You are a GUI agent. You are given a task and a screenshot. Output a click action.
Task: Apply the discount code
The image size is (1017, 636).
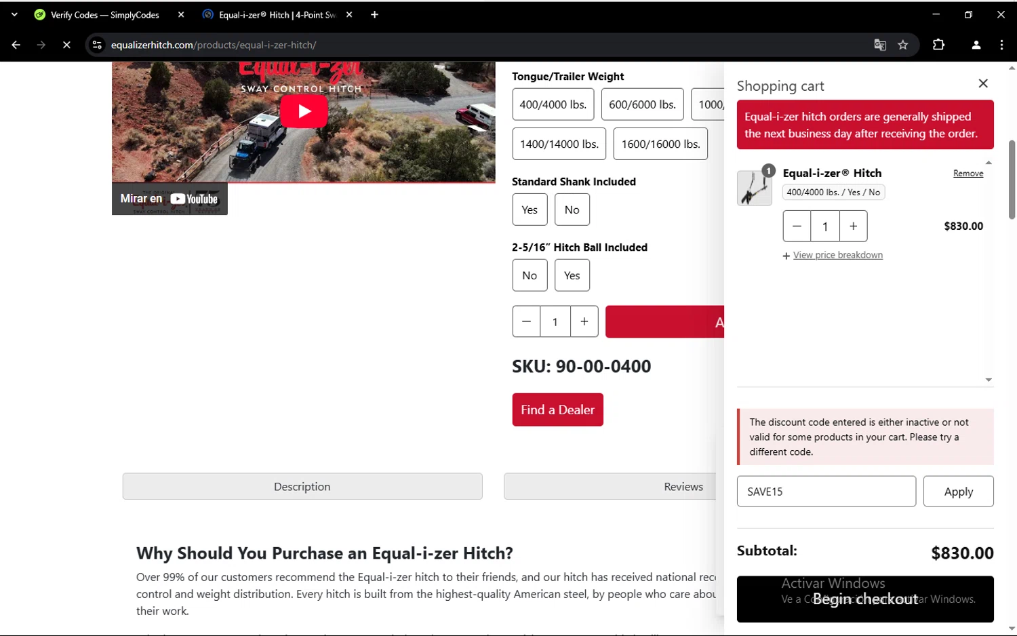pos(958,491)
